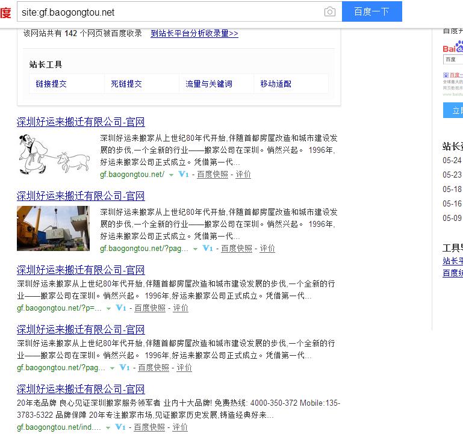Open result title above gf.baogongtou.net/?p=... URL

tap(81, 270)
